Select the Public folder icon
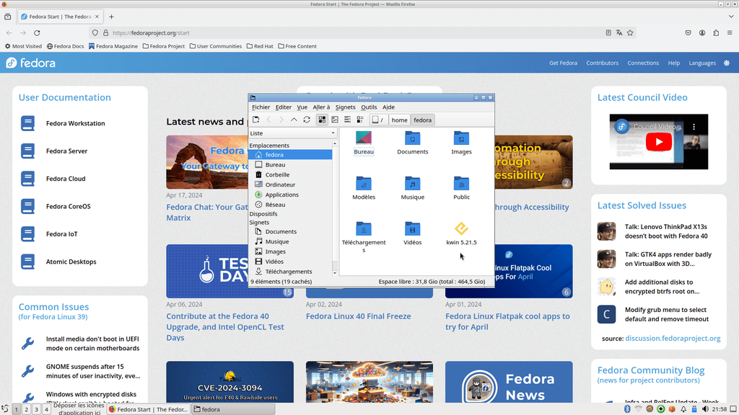 (461, 183)
